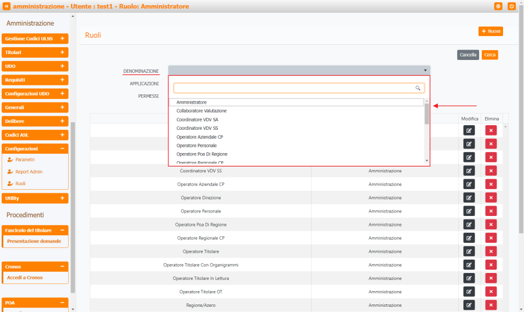
Task: Delete the Operatore Titolare role
Action: (x=491, y=251)
